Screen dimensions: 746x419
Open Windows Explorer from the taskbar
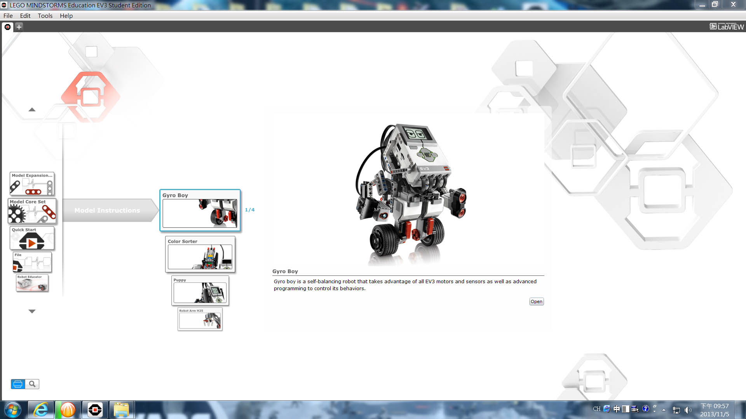pos(122,410)
